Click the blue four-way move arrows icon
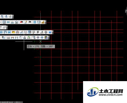 click(x=42, y=37)
